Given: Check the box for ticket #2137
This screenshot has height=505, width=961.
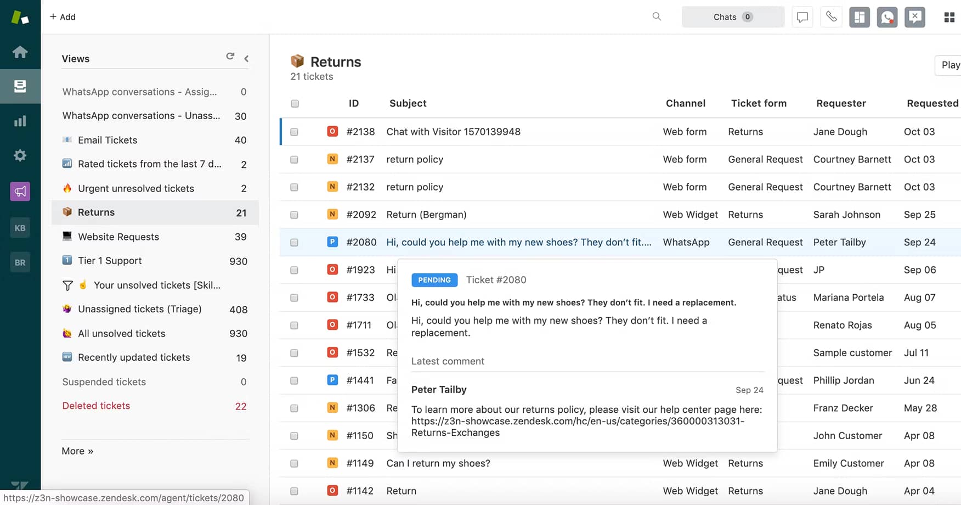Looking at the screenshot, I should coord(294,160).
